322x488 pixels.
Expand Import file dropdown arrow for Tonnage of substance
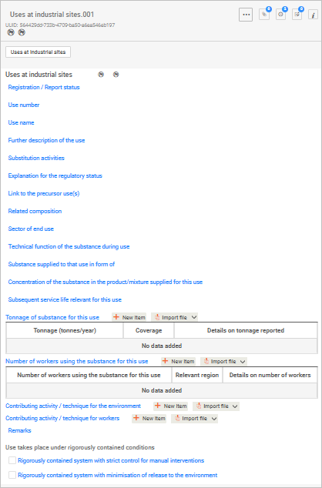194,317
